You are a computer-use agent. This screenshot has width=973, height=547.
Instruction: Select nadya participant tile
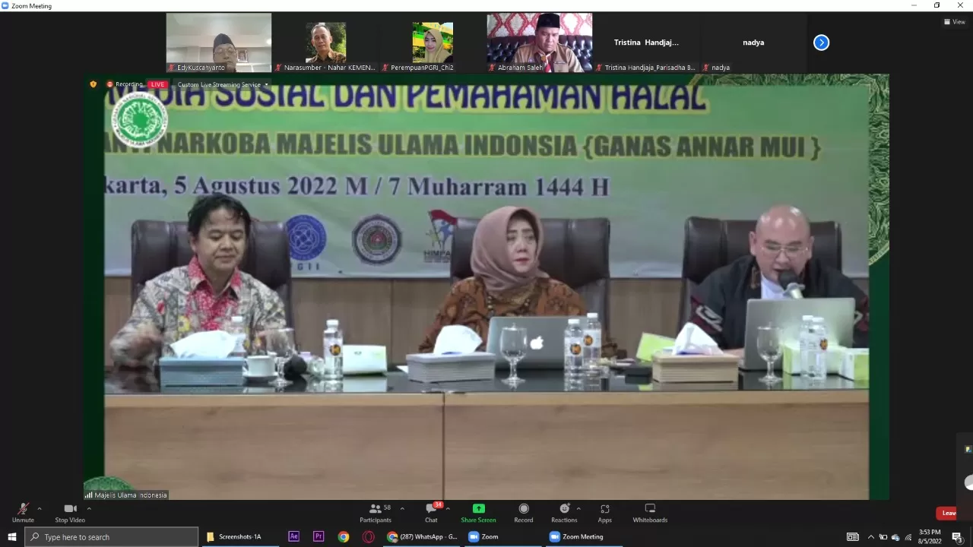(x=753, y=43)
